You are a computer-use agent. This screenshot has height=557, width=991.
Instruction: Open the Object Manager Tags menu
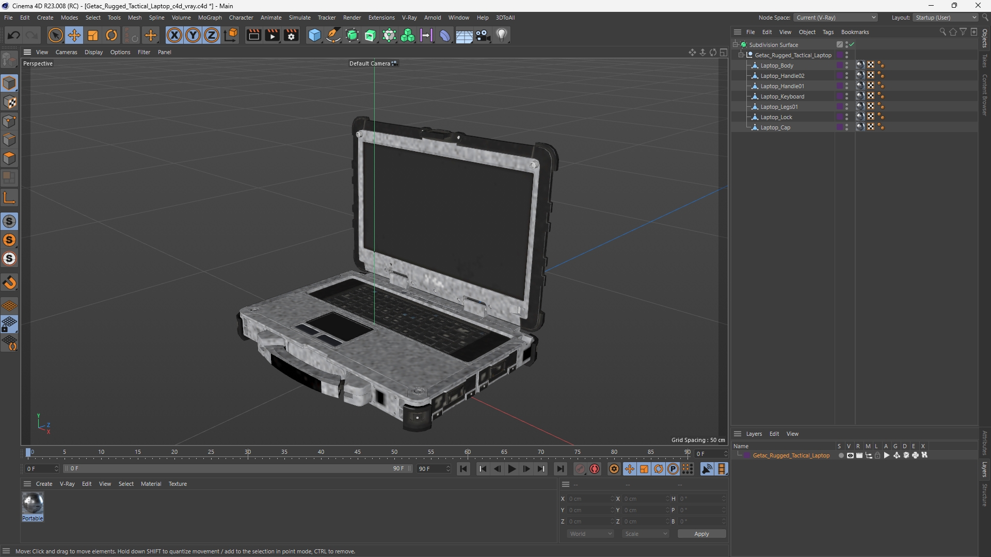point(828,32)
